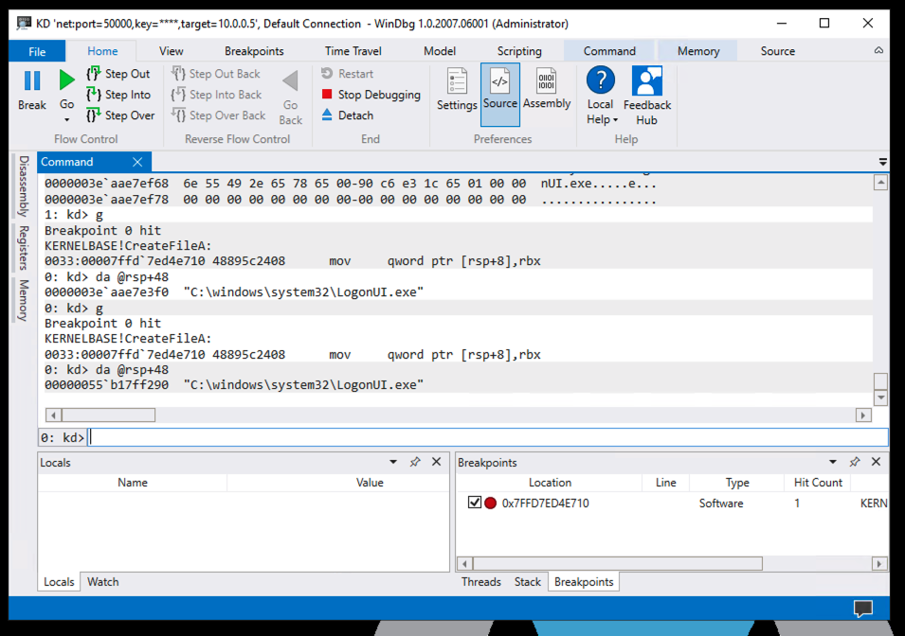Open feedback chat icon in status bar
This screenshot has height=636, width=905.
[x=863, y=609]
